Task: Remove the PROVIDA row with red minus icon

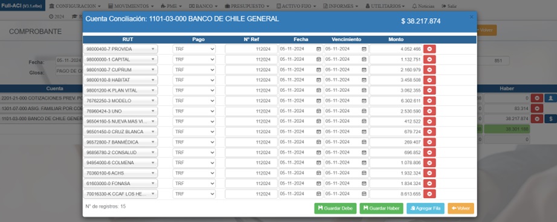Action: pyautogui.click(x=429, y=49)
